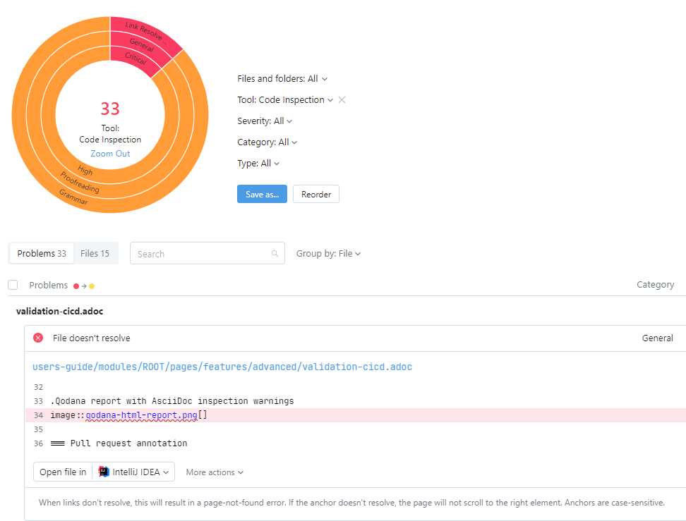This screenshot has height=521, width=686.
Task: Select the Link Resolve segment of the chart
Action: (147, 32)
